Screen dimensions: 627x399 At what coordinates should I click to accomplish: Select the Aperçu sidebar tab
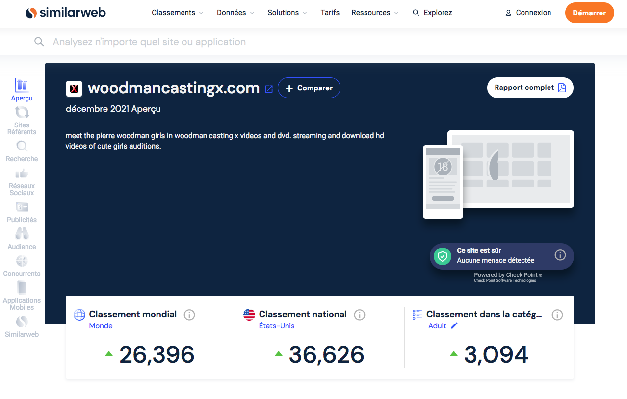click(x=22, y=86)
